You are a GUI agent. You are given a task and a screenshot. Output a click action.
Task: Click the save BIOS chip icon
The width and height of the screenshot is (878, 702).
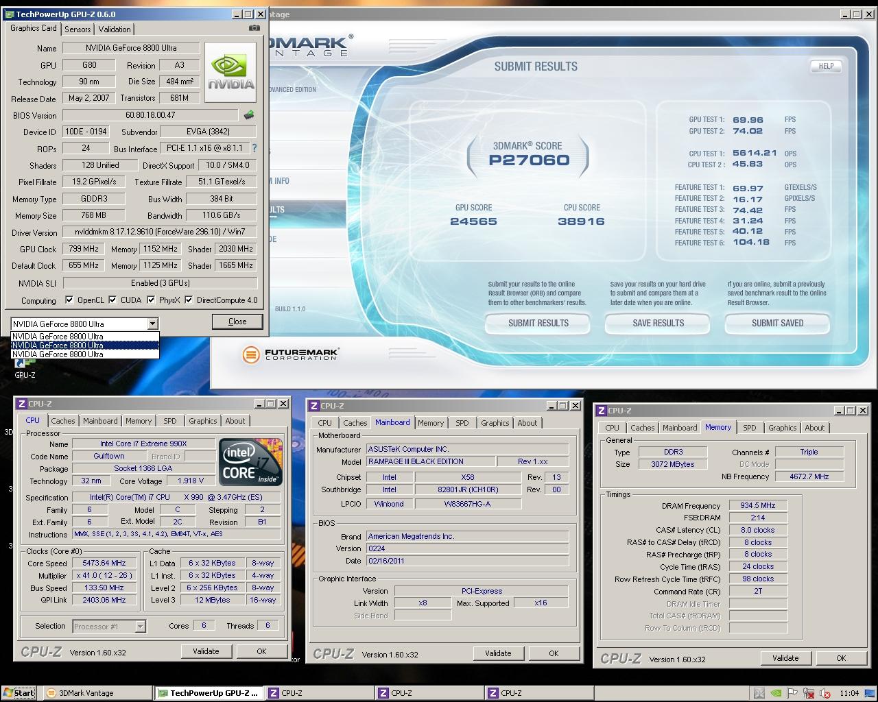[249, 115]
